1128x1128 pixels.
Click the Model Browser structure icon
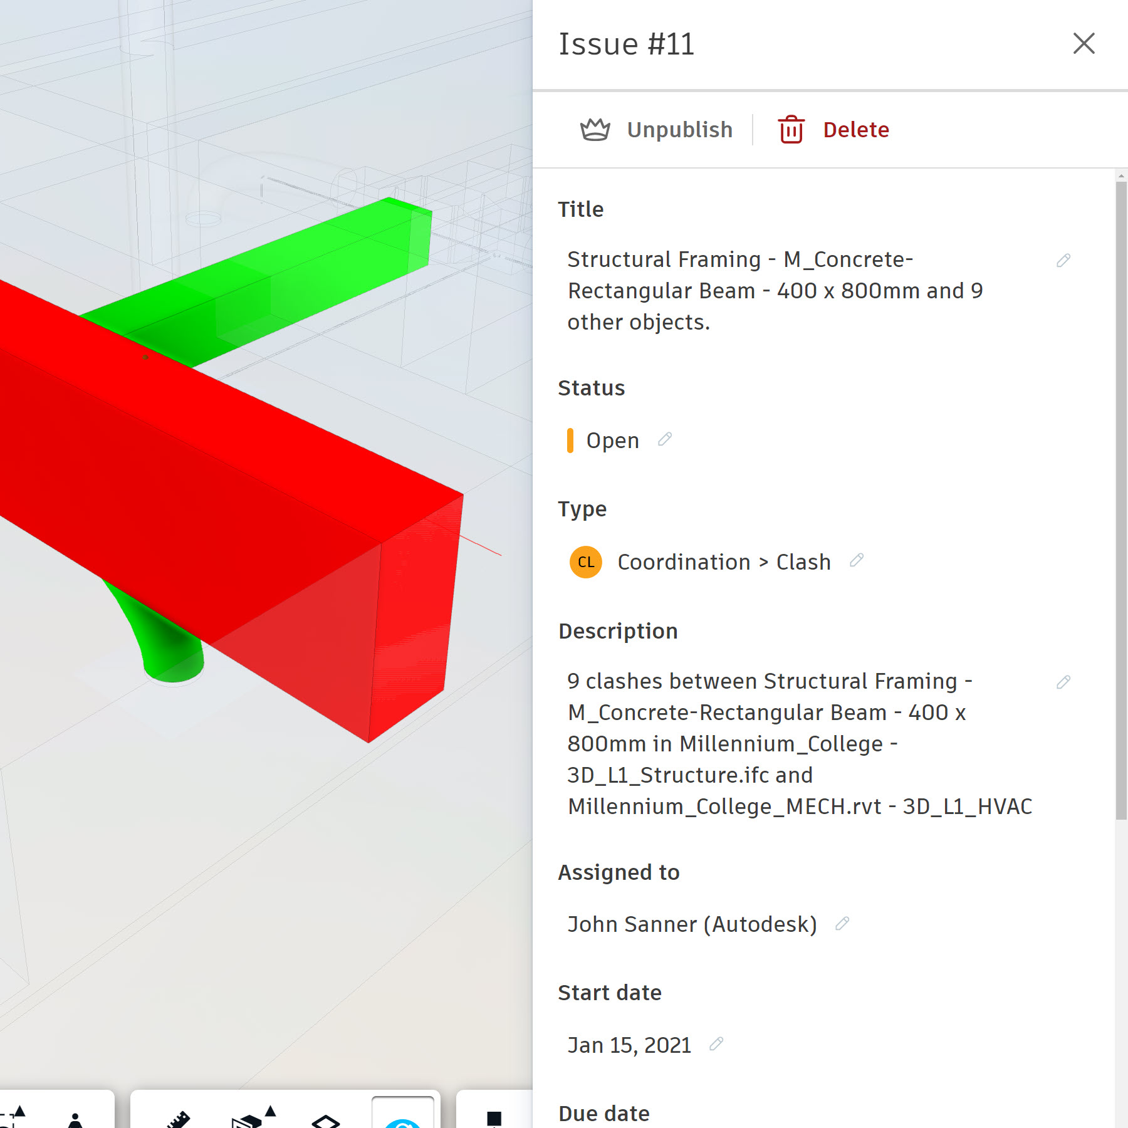point(494,1119)
